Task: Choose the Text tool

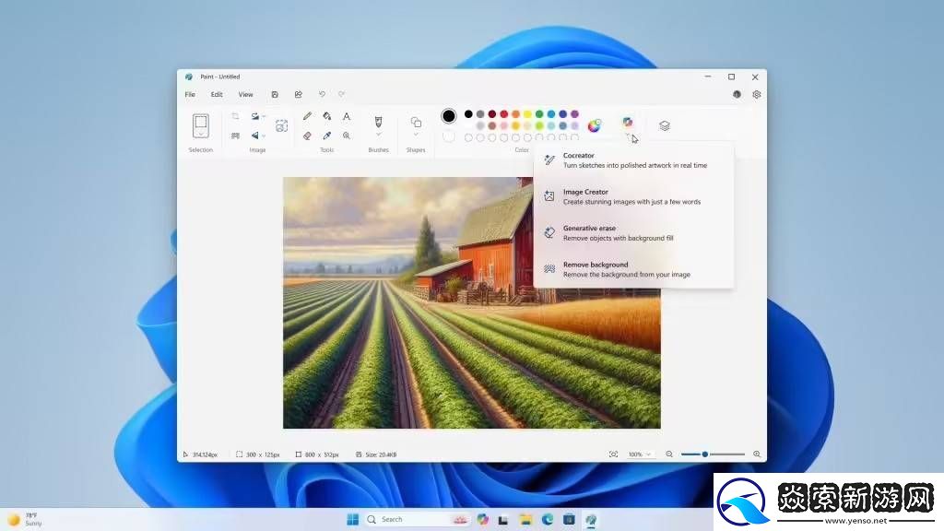Action: pos(347,116)
